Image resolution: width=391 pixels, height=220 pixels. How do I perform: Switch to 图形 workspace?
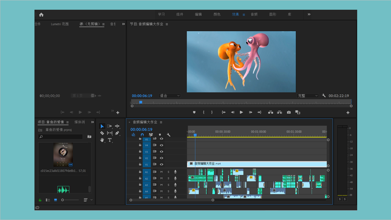pyautogui.click(x=273, y=14)
